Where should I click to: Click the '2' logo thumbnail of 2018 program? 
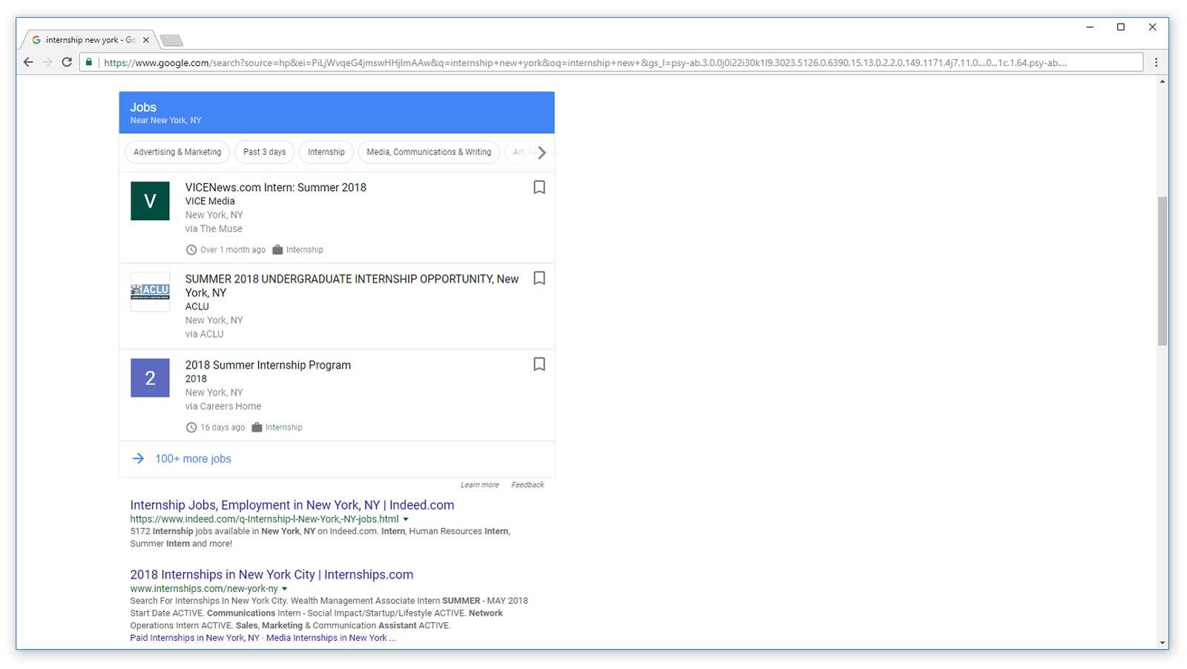pyautogui.click(x=150, y=378)
